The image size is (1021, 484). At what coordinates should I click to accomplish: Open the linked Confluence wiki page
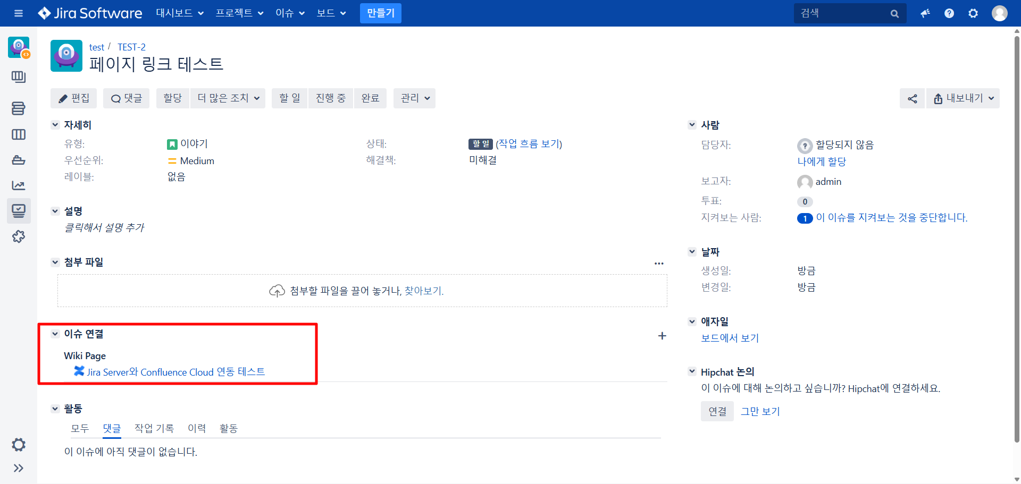click(175, 372)
